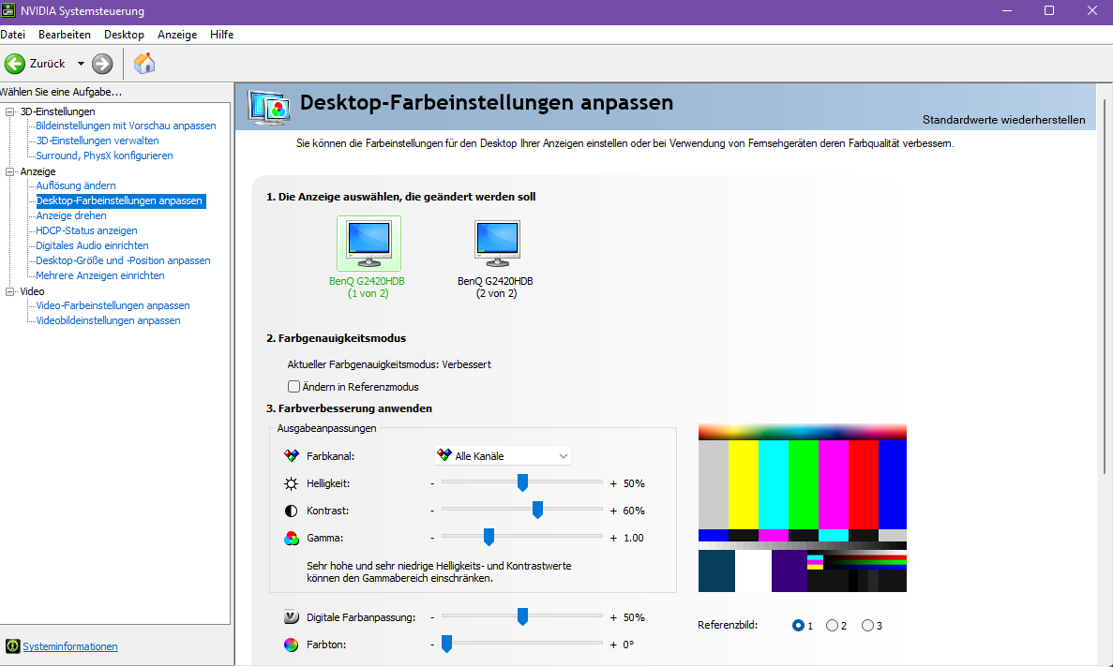Click the NVIDIA logo in title bar
1113x667 pixels.
tap(8, 10)
